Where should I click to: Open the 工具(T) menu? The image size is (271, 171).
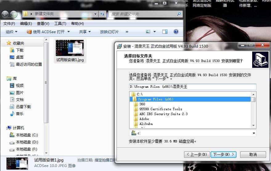[x=60, y=24]
